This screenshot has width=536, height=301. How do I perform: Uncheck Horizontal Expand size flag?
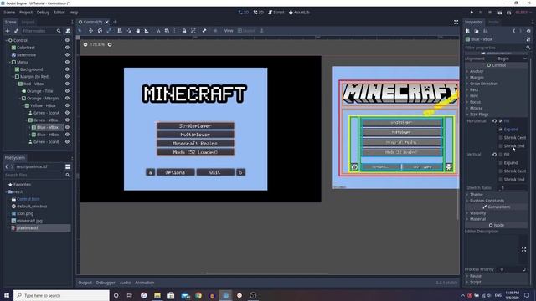click(501, 130)
